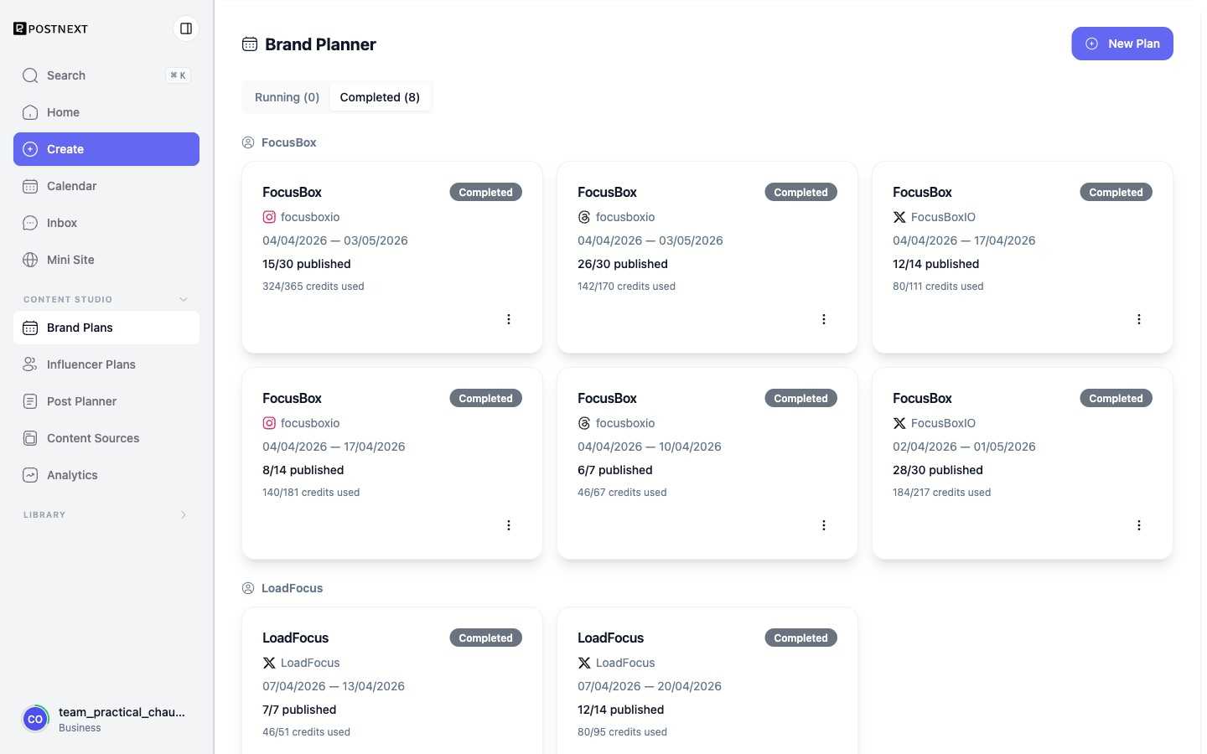
Task: Click the Create button in the sidebar
Action: tap(106, 149)
